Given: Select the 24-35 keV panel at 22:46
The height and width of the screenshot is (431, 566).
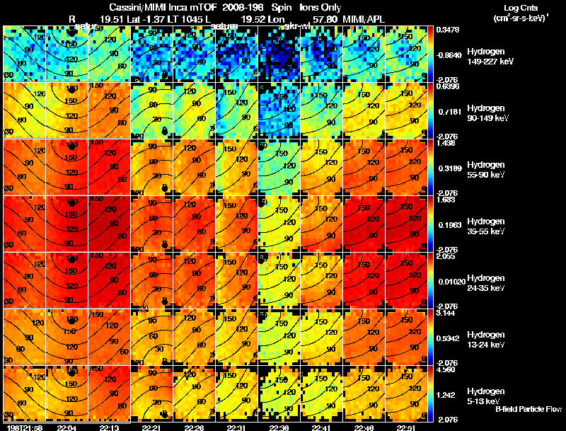Looking at the screenshot, I should tap(364, 281).
